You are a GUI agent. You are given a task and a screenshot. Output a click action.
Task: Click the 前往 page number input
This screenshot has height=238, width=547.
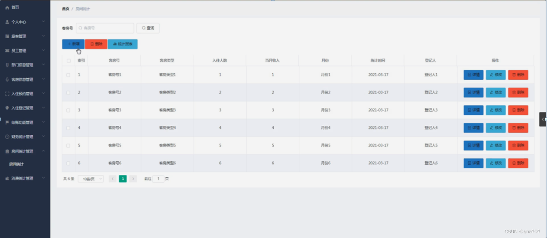(159, 179)
